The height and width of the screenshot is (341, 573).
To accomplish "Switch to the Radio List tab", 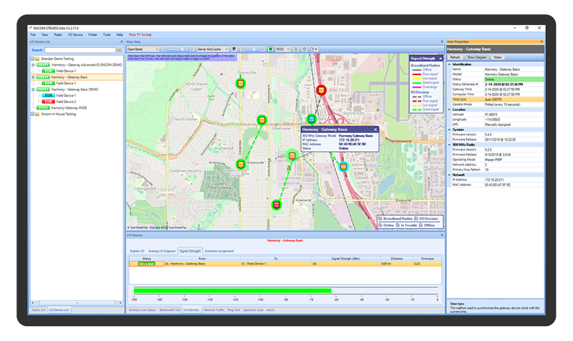I will coord(39,310).
